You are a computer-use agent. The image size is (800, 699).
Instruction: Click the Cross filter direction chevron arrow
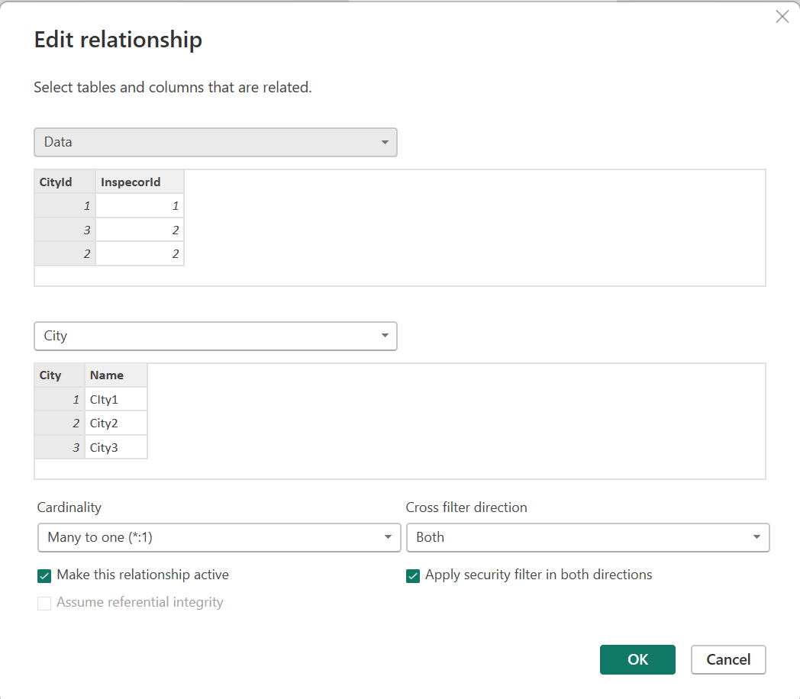[x=757, y=537]
